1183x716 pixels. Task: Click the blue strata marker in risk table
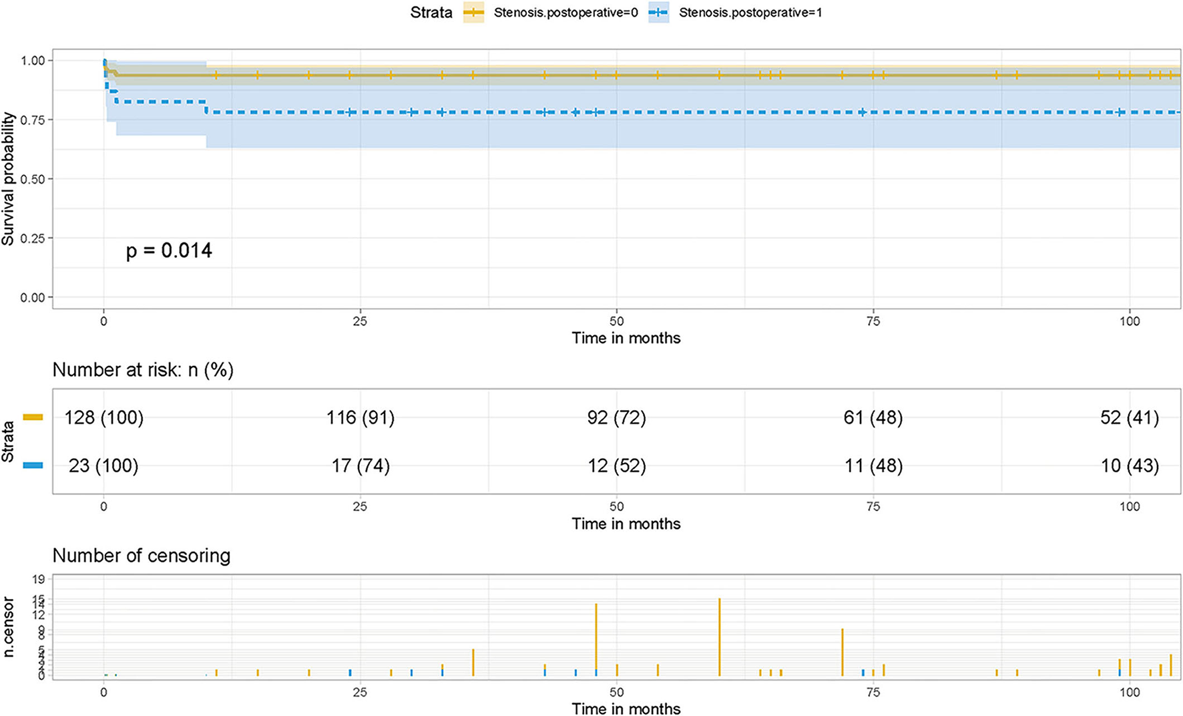[x=33, y=465]
